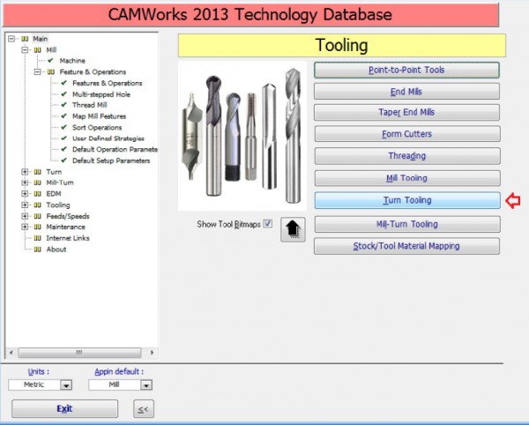Viewport: 529px width, 425px height.
Task: Click the book icon beside About
Action: click(x=37, y=250)
